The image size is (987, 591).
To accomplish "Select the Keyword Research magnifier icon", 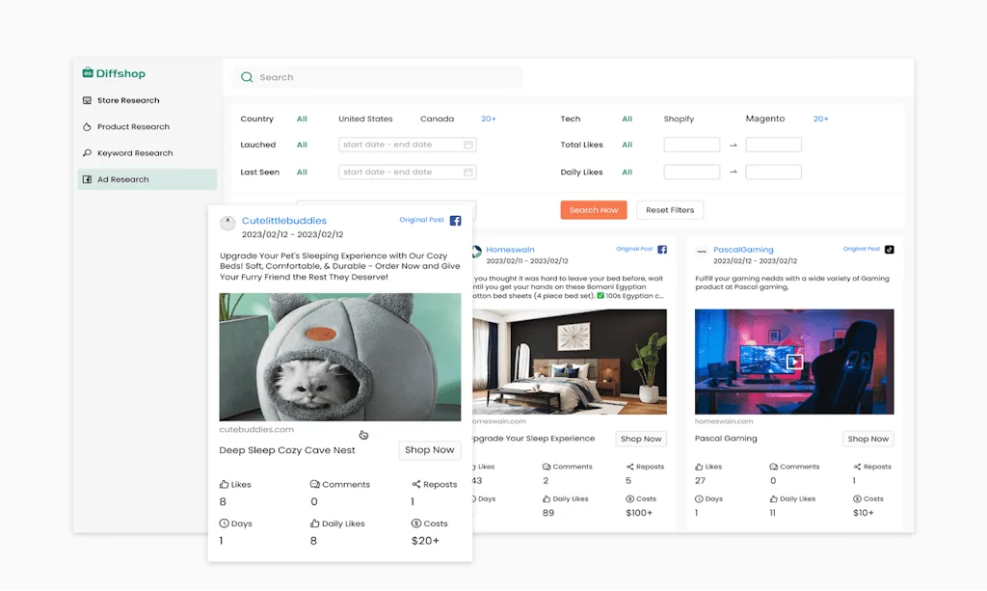I will coord(87,152).
